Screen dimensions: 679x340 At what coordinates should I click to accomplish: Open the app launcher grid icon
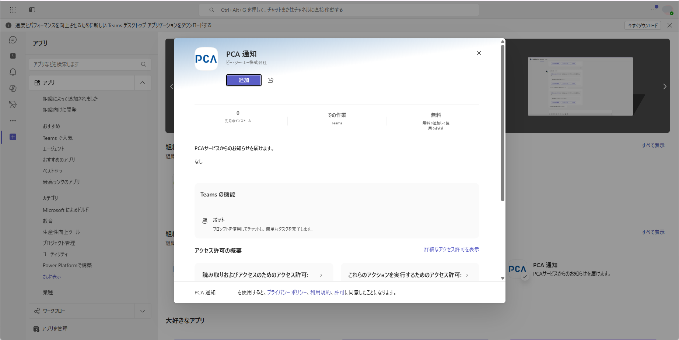(x=13, y=10)
